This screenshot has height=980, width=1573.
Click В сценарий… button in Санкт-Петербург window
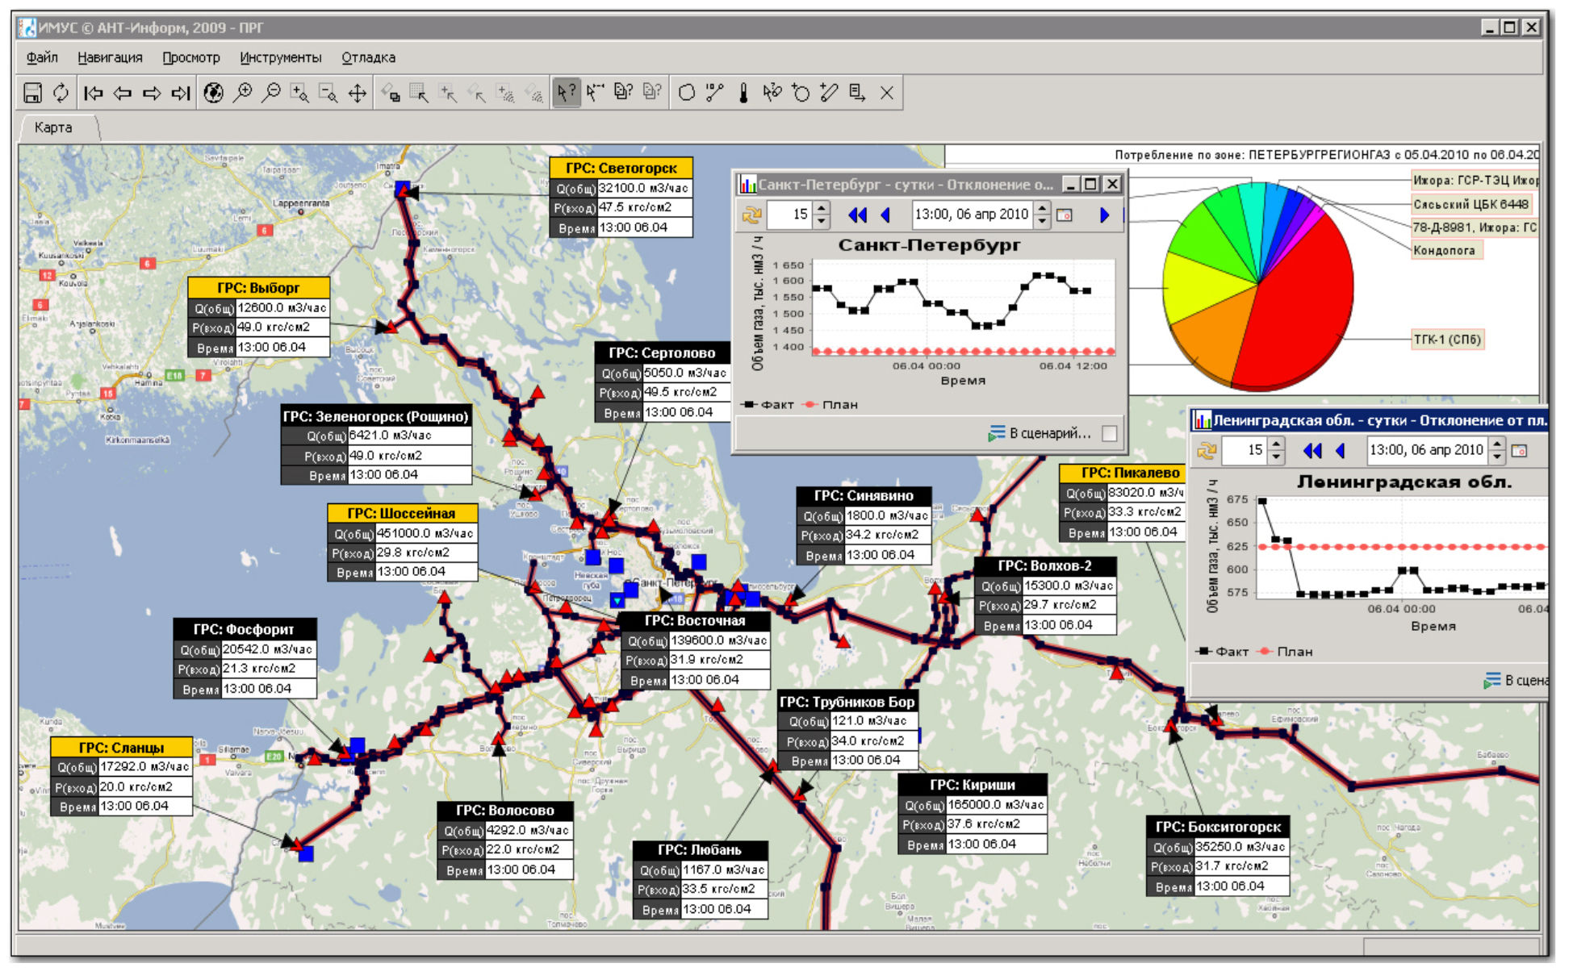(1040, 434)
